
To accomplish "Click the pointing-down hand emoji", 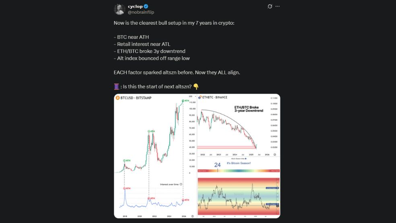I will tap(196, 87).
